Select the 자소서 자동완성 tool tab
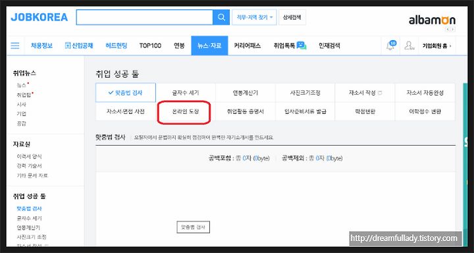 [425, 93]
